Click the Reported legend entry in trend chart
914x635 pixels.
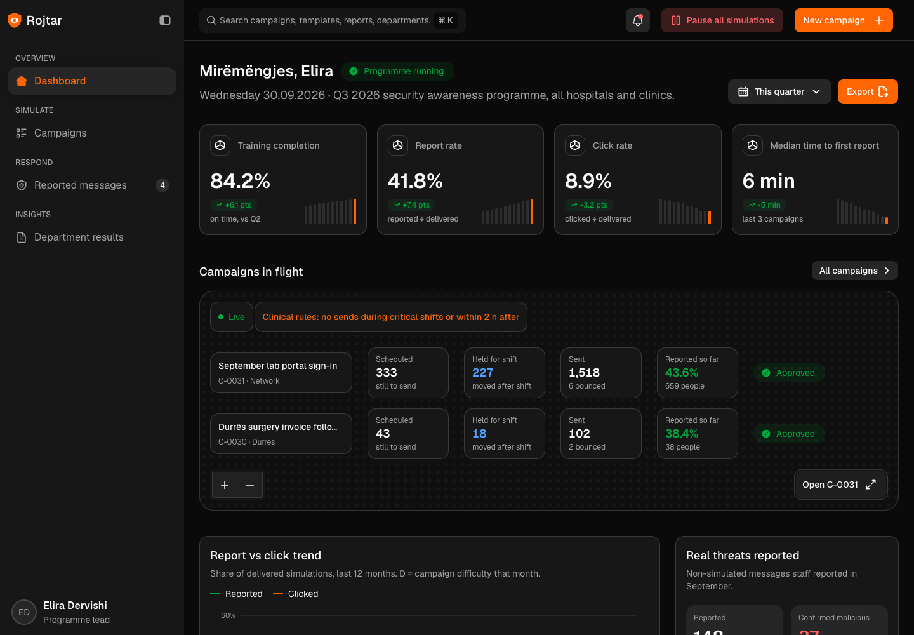coord(236,594)
